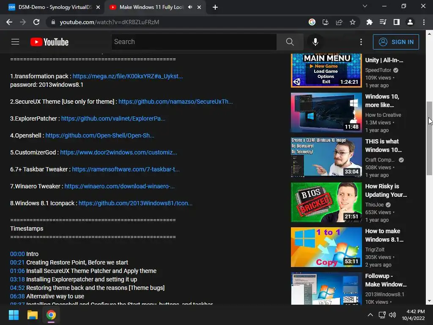433x325 pixels.
Task: Open Chrome extensions puzzle icon
Action: [369, 22]
